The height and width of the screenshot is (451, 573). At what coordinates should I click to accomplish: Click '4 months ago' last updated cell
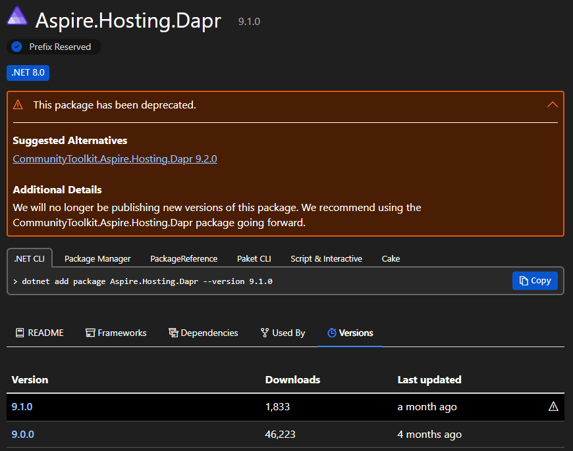coord(429,435)
